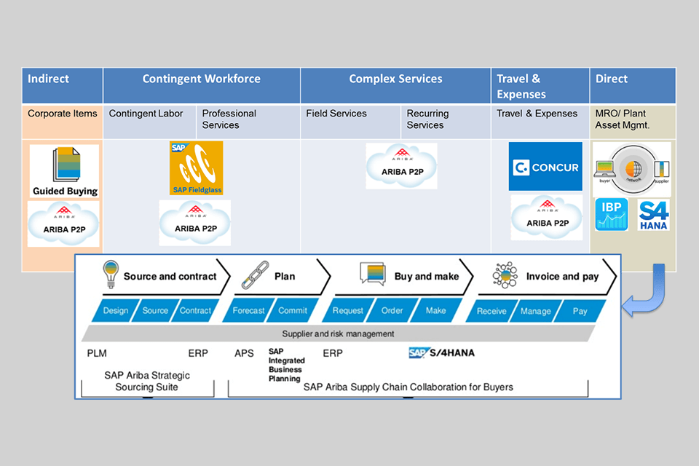Image resolution: width=699 pixels, height=466 pixels.
Task: Open the S4 HANA icon
Action: [x=653, y=215]
